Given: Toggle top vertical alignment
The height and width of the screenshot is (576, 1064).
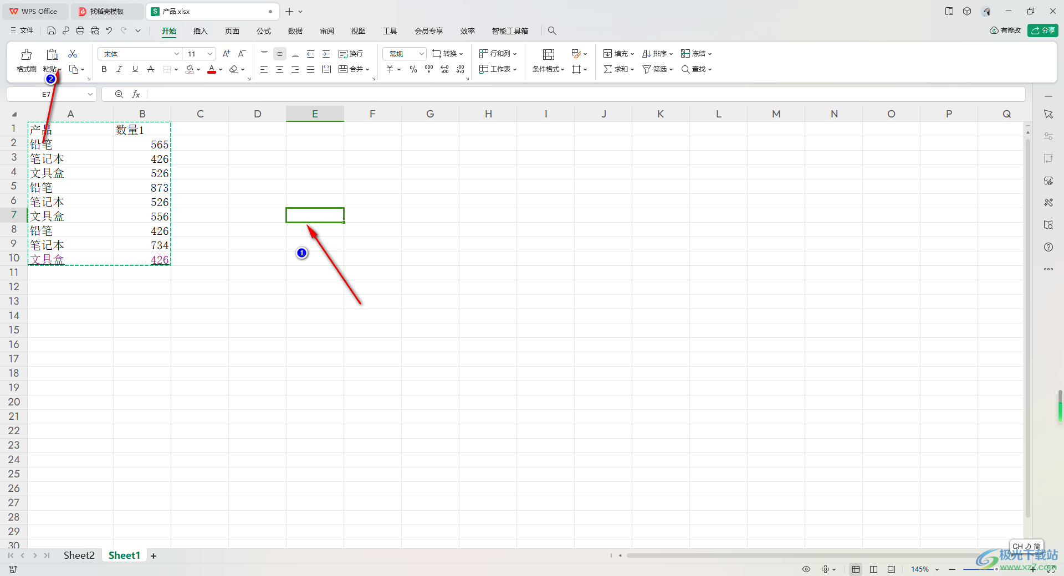Looking at the screenshot, I should click(264, 54).
